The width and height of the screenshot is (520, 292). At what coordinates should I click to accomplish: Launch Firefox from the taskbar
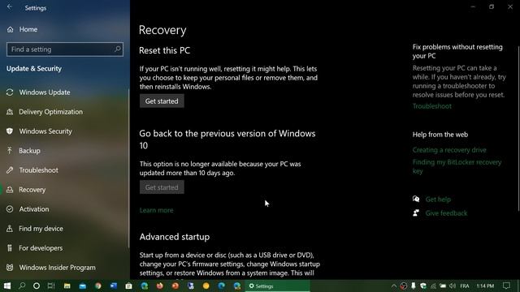pos(159,286)
